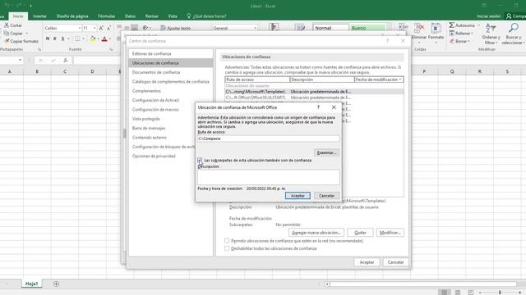Click Agregar nueva ubicación button

316,233
